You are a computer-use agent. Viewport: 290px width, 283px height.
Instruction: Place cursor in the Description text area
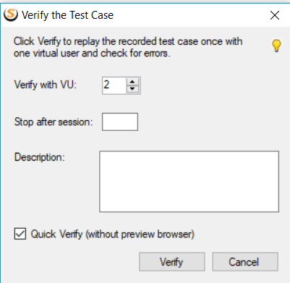[189, 182]
